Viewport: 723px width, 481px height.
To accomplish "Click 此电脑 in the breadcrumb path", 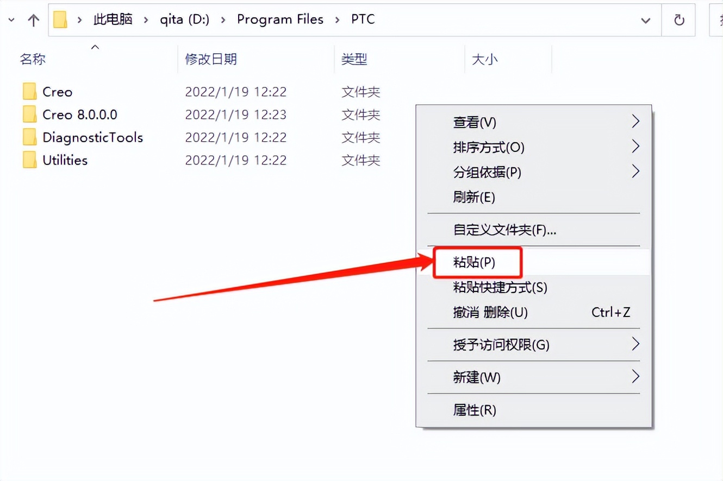I will tap(113, 19).
